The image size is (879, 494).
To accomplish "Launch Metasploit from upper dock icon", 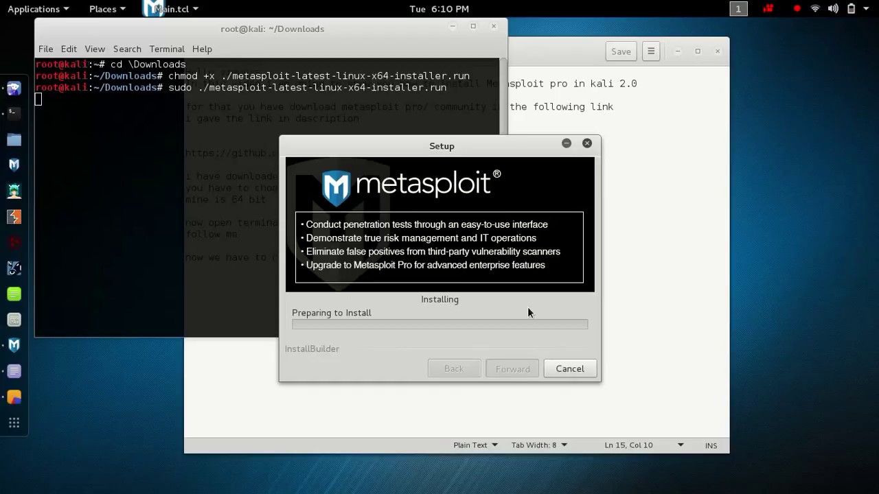I will pos(14,165).
